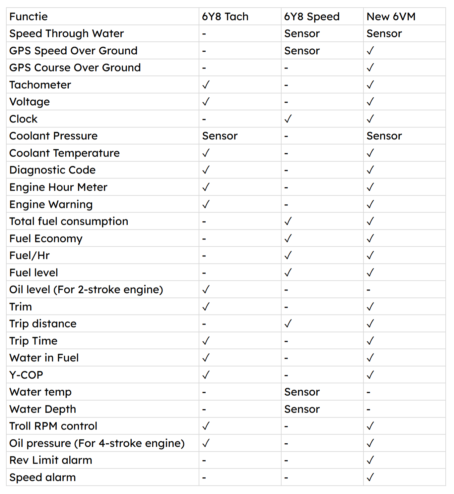Select the Troll RPM control label
This screenshot has height=494, width=454.
click(x=53, y=426)
